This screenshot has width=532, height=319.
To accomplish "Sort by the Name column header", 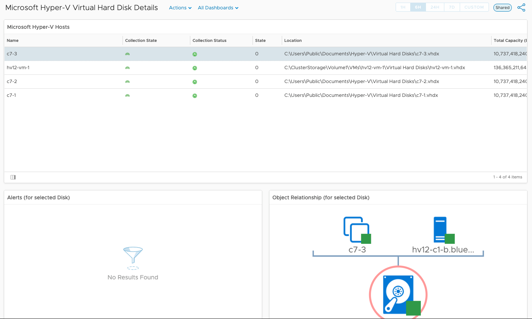I will (x=13, y=40).
